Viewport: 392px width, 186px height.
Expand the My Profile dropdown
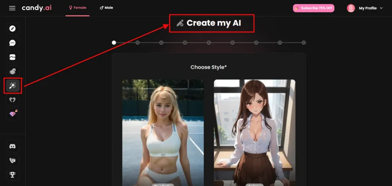[x=371, y=8]
